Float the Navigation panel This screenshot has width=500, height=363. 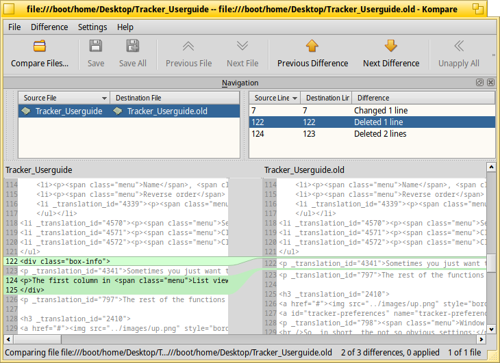pos(479,83)
